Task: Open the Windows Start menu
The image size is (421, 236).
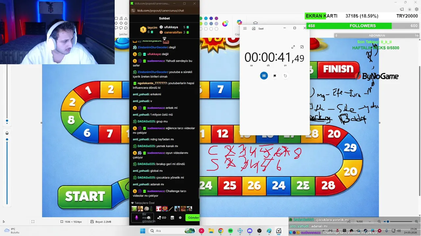Action: [143, 231]
